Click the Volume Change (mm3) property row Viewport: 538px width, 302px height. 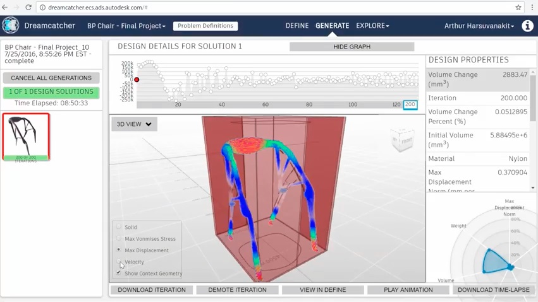(477, 79)
